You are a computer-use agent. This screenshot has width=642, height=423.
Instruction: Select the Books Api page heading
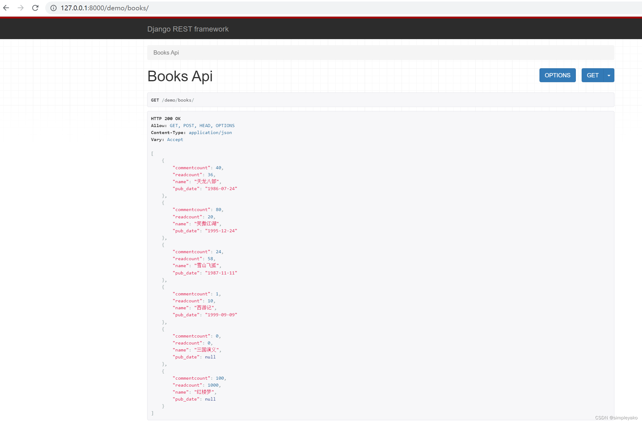(x=180, y=76)
